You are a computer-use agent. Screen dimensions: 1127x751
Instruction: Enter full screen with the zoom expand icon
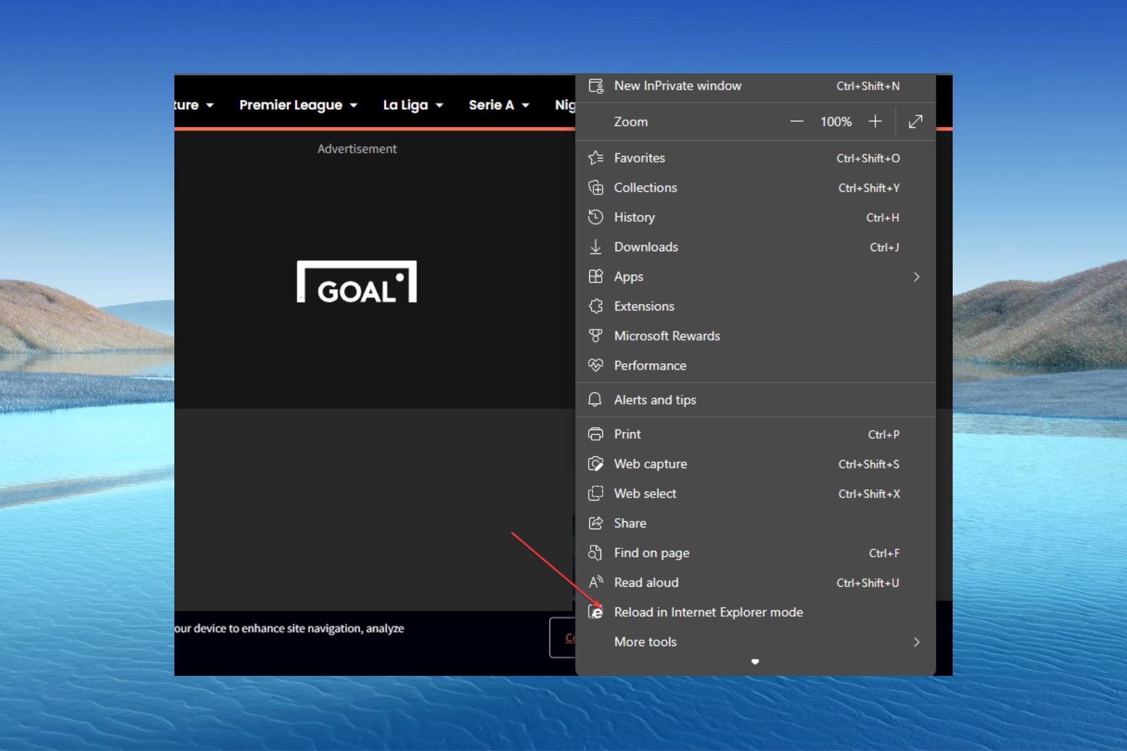[x=915, y=121]
